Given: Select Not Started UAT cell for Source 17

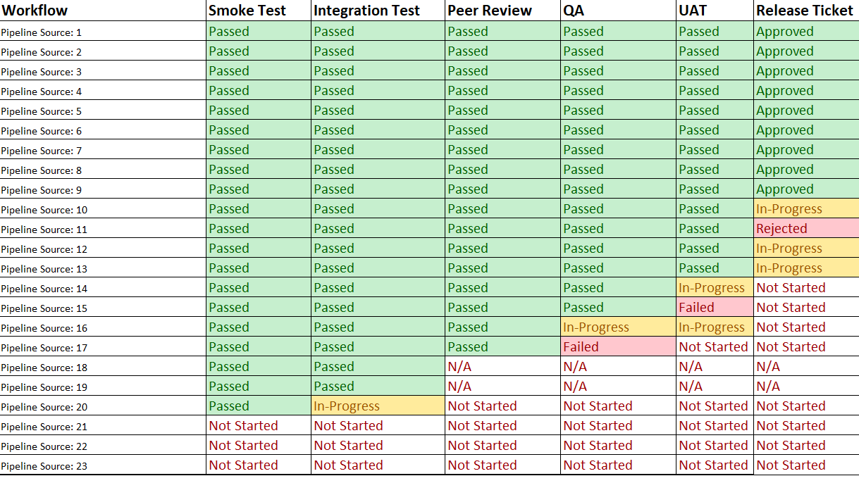Looking at the screenshot, I should pyautogui.click(x=715, y=346).
